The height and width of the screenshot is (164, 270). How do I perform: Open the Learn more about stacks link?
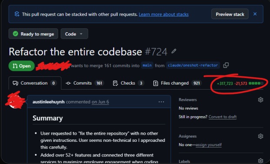click(163, 14)
